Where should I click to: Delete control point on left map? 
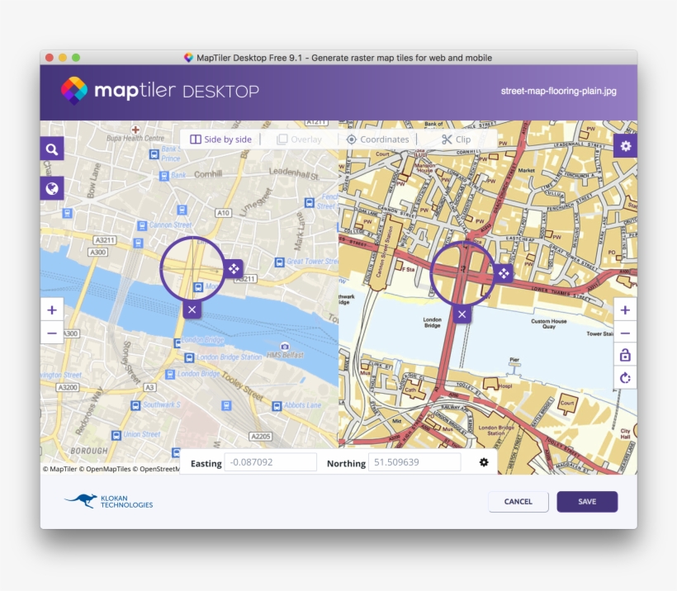tap(192, 310)
